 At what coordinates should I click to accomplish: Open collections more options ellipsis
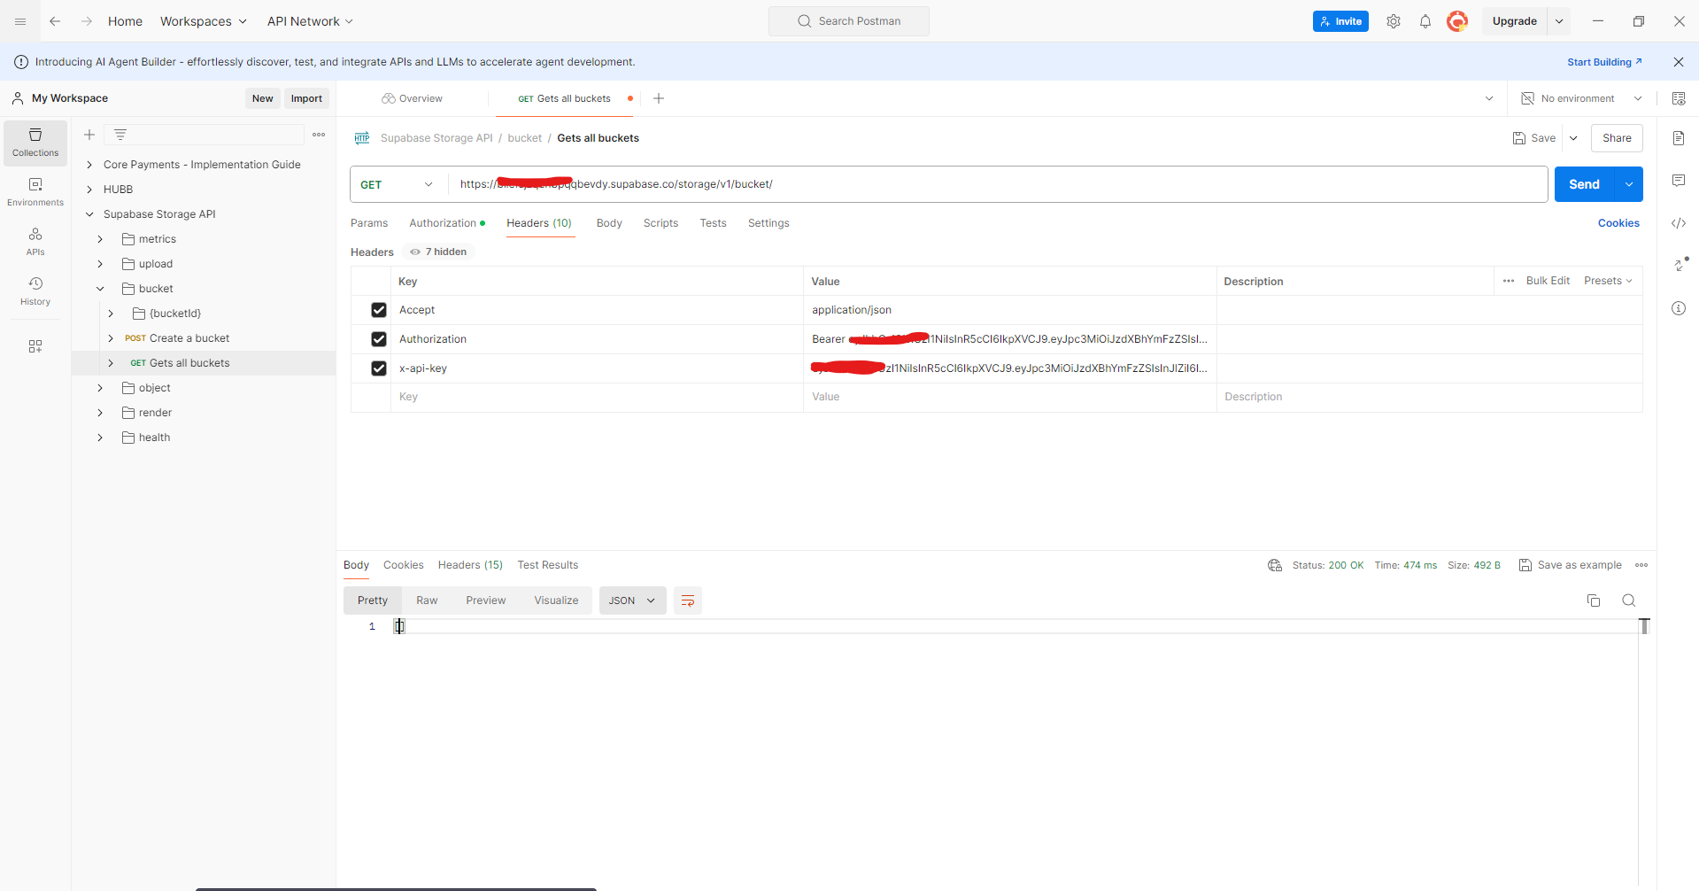(319, 135)
